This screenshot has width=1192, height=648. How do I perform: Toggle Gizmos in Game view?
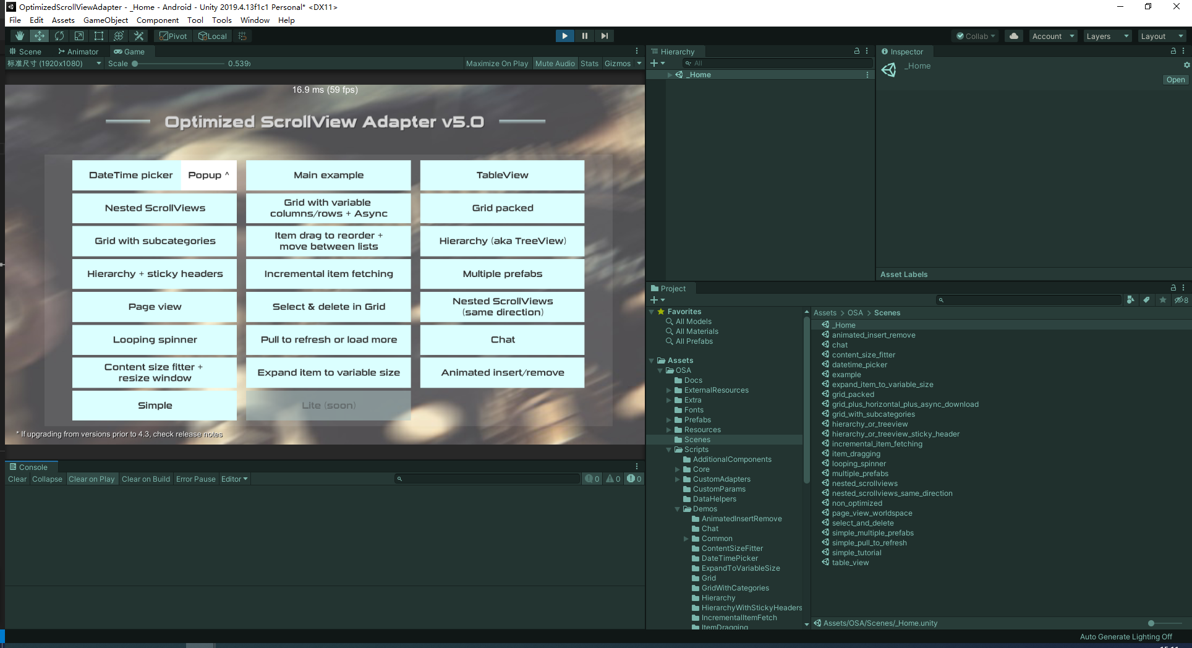pos(618,63)
